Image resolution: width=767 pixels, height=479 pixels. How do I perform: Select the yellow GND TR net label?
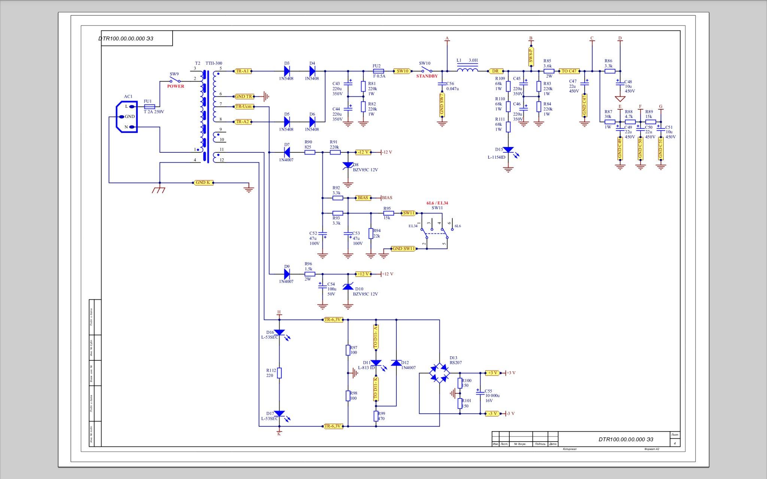point(244,97)
